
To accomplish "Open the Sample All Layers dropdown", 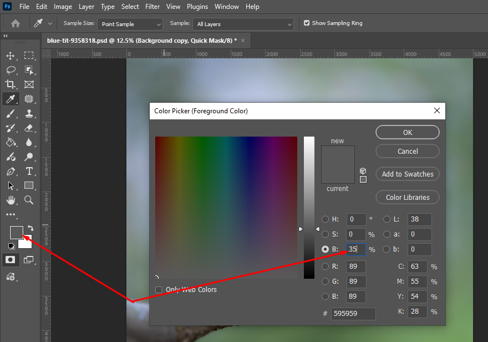I will point(243,24).
